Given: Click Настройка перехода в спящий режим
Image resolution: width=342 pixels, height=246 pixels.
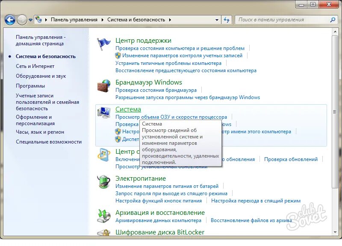Looking at the screenshot, I should [x=256, y=200].
